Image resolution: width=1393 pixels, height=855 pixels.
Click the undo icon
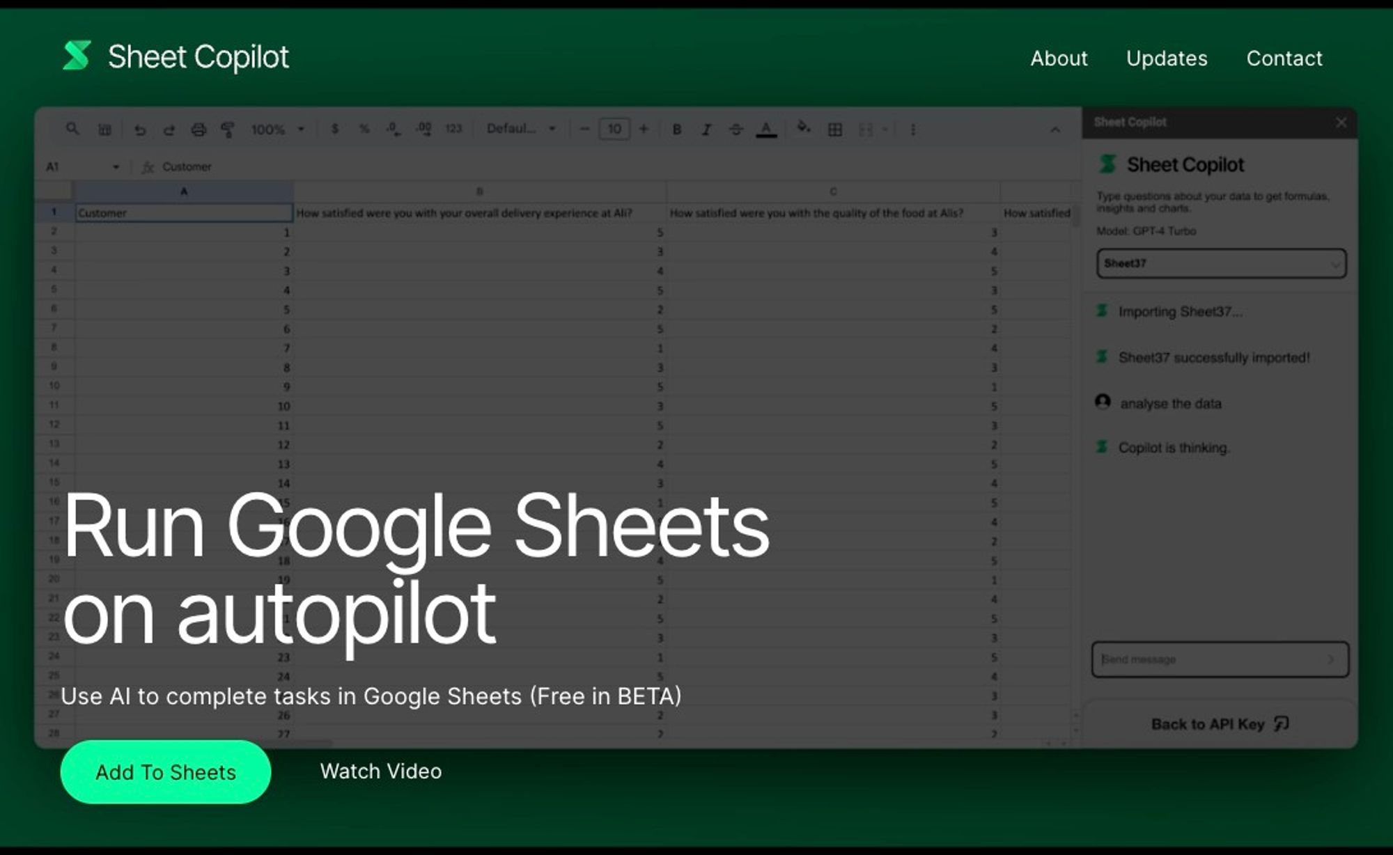[x=140, y=130]
